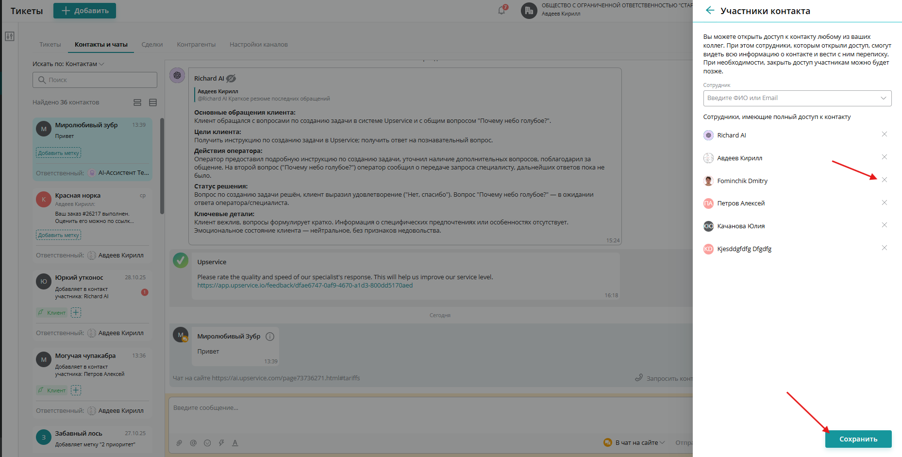This screenshot has height=457, width=902.
Task: Toggle hidden-eye icon beside Richard AI
Action: [x=231, y=78]
